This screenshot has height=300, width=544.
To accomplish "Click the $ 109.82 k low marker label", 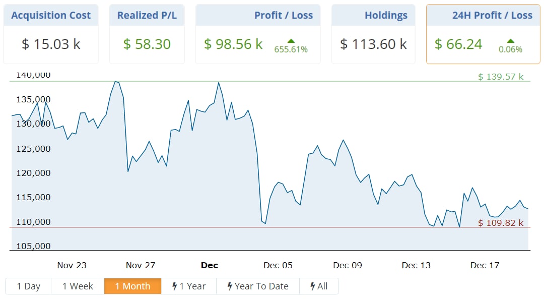I will 501,223.
